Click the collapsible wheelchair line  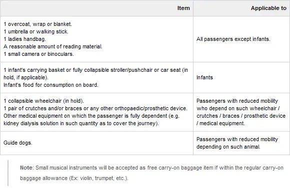click(x=43, y=101)
